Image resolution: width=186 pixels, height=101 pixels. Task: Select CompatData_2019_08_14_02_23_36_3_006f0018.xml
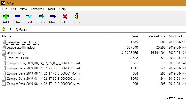(43, 68)
